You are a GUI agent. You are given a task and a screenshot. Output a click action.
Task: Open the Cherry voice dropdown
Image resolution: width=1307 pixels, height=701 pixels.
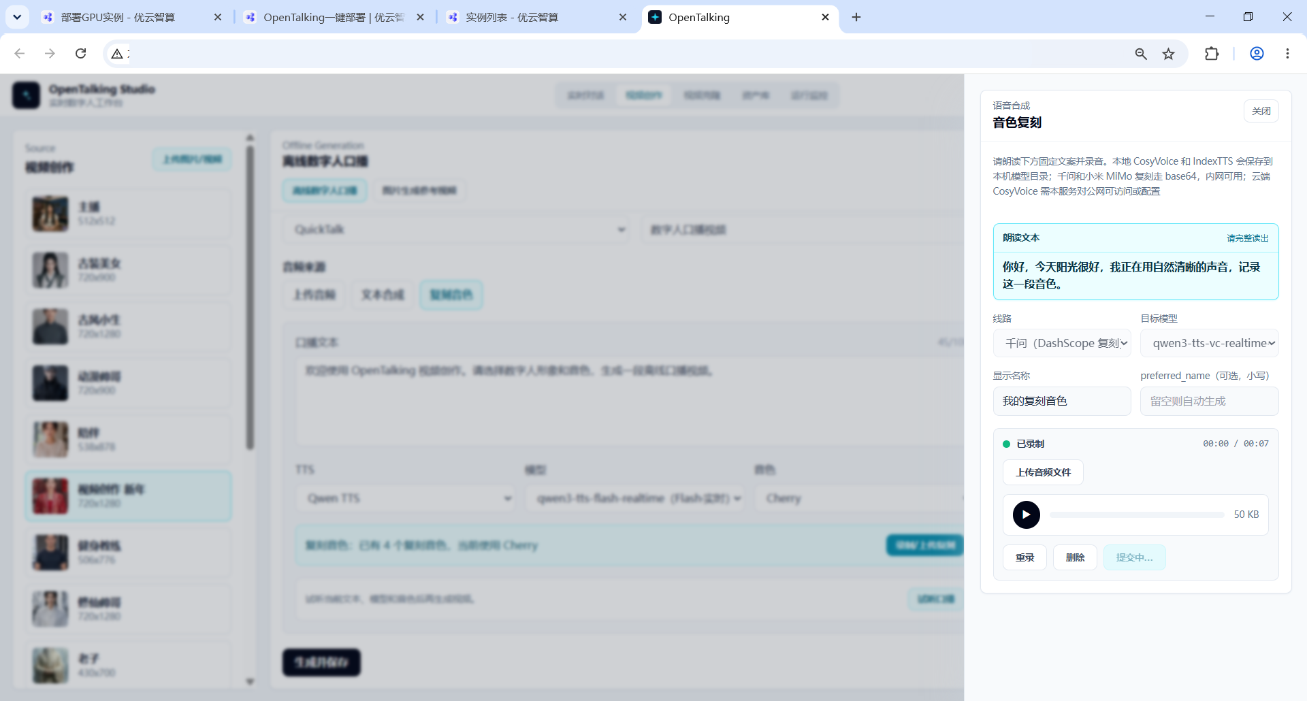[860, 498]
